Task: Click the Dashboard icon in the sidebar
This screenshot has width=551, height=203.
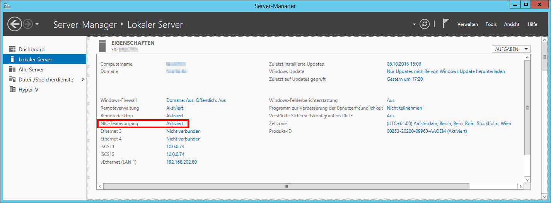Action: (x=12, y=49)
